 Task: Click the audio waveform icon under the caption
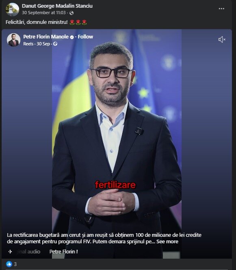(10, 251)
